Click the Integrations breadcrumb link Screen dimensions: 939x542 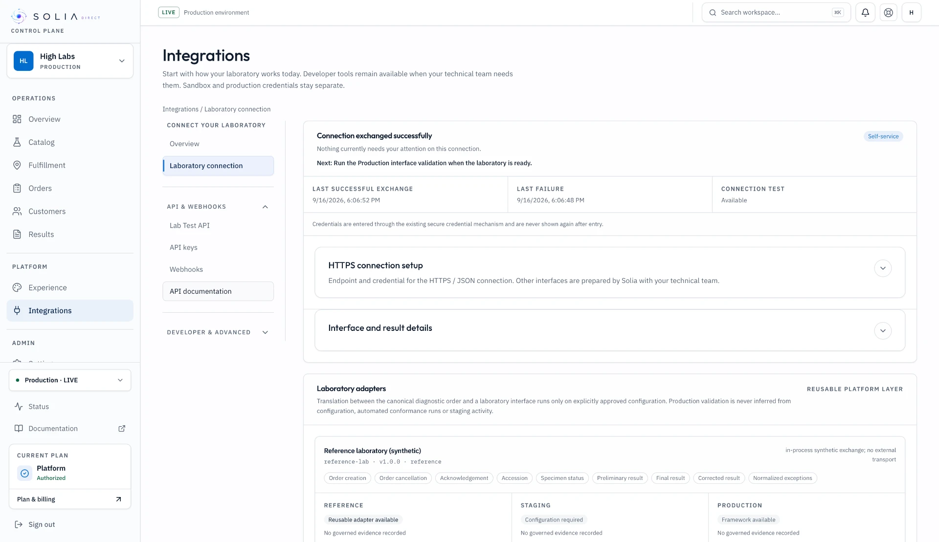pos(180,109)
